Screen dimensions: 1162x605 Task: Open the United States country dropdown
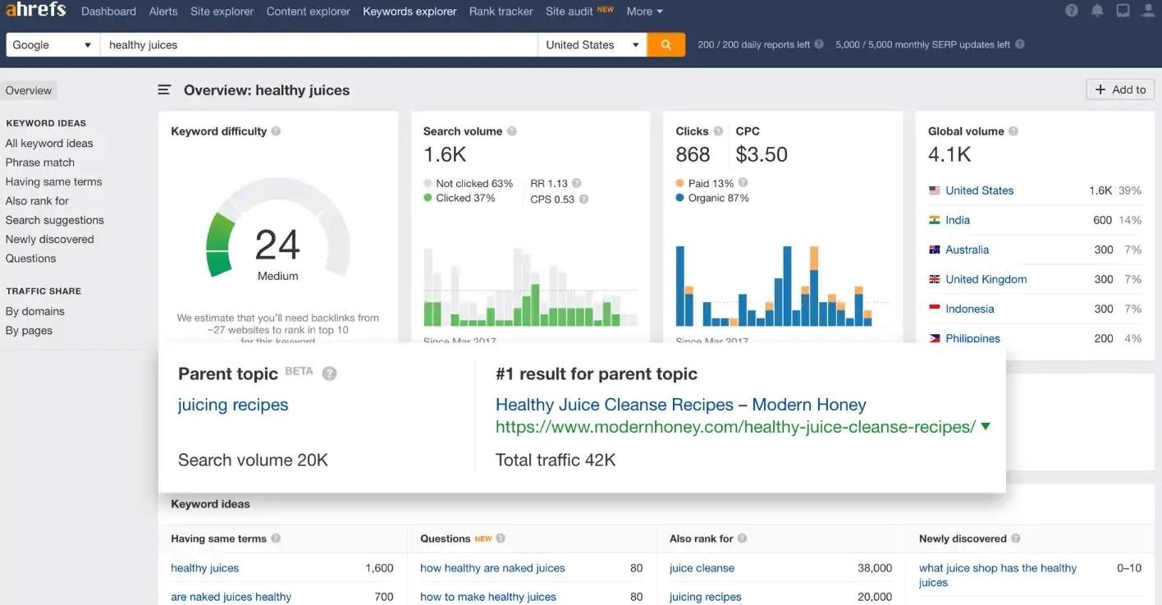click(x=592, y=45)
